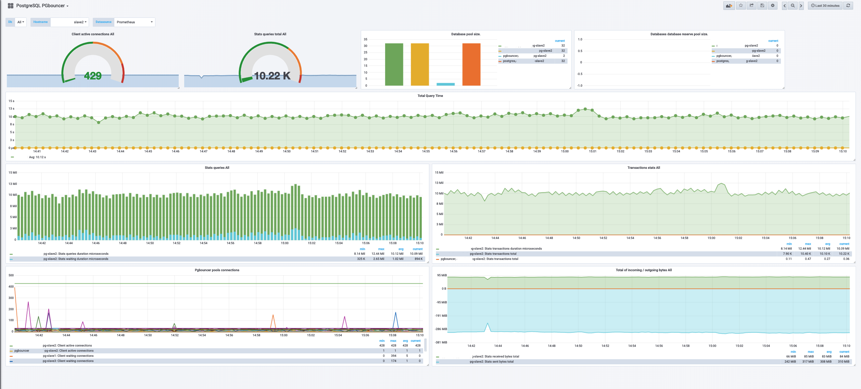Open dashboard settings gear
The image size is (861, 389).
coord(772,5)
